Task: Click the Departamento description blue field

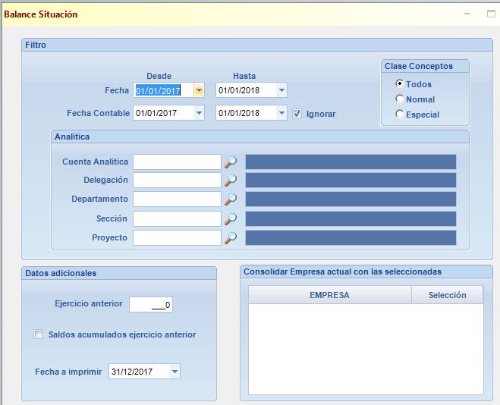Action: tap(351, 199)
